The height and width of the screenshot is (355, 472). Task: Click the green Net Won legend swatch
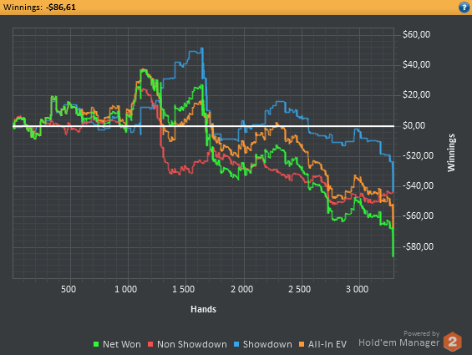point(96,344)
